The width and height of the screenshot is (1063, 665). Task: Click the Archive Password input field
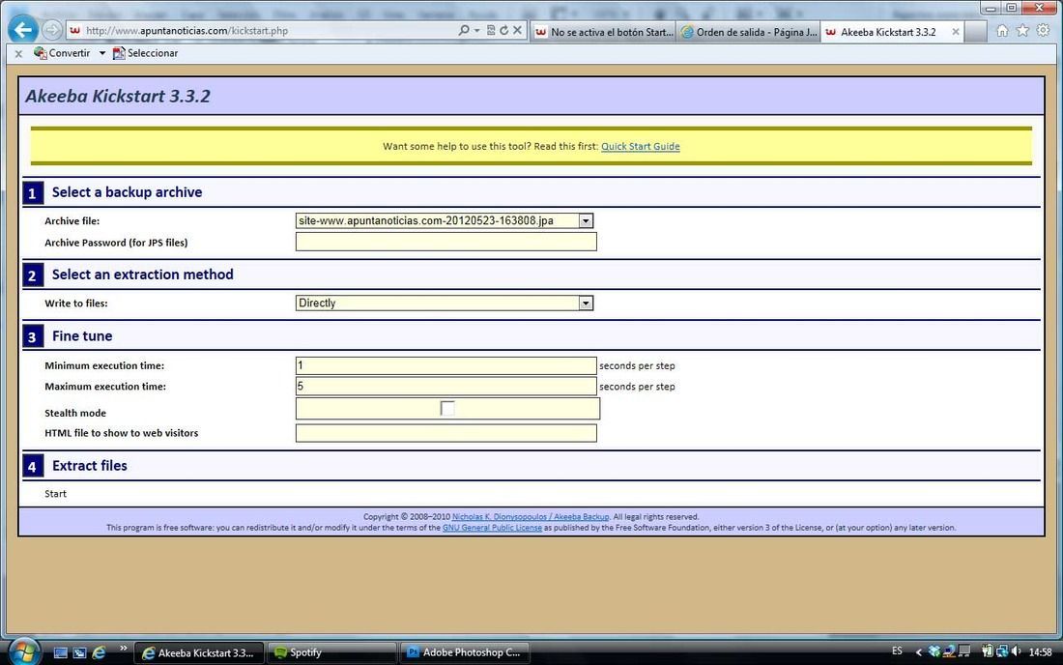point(446,242)
